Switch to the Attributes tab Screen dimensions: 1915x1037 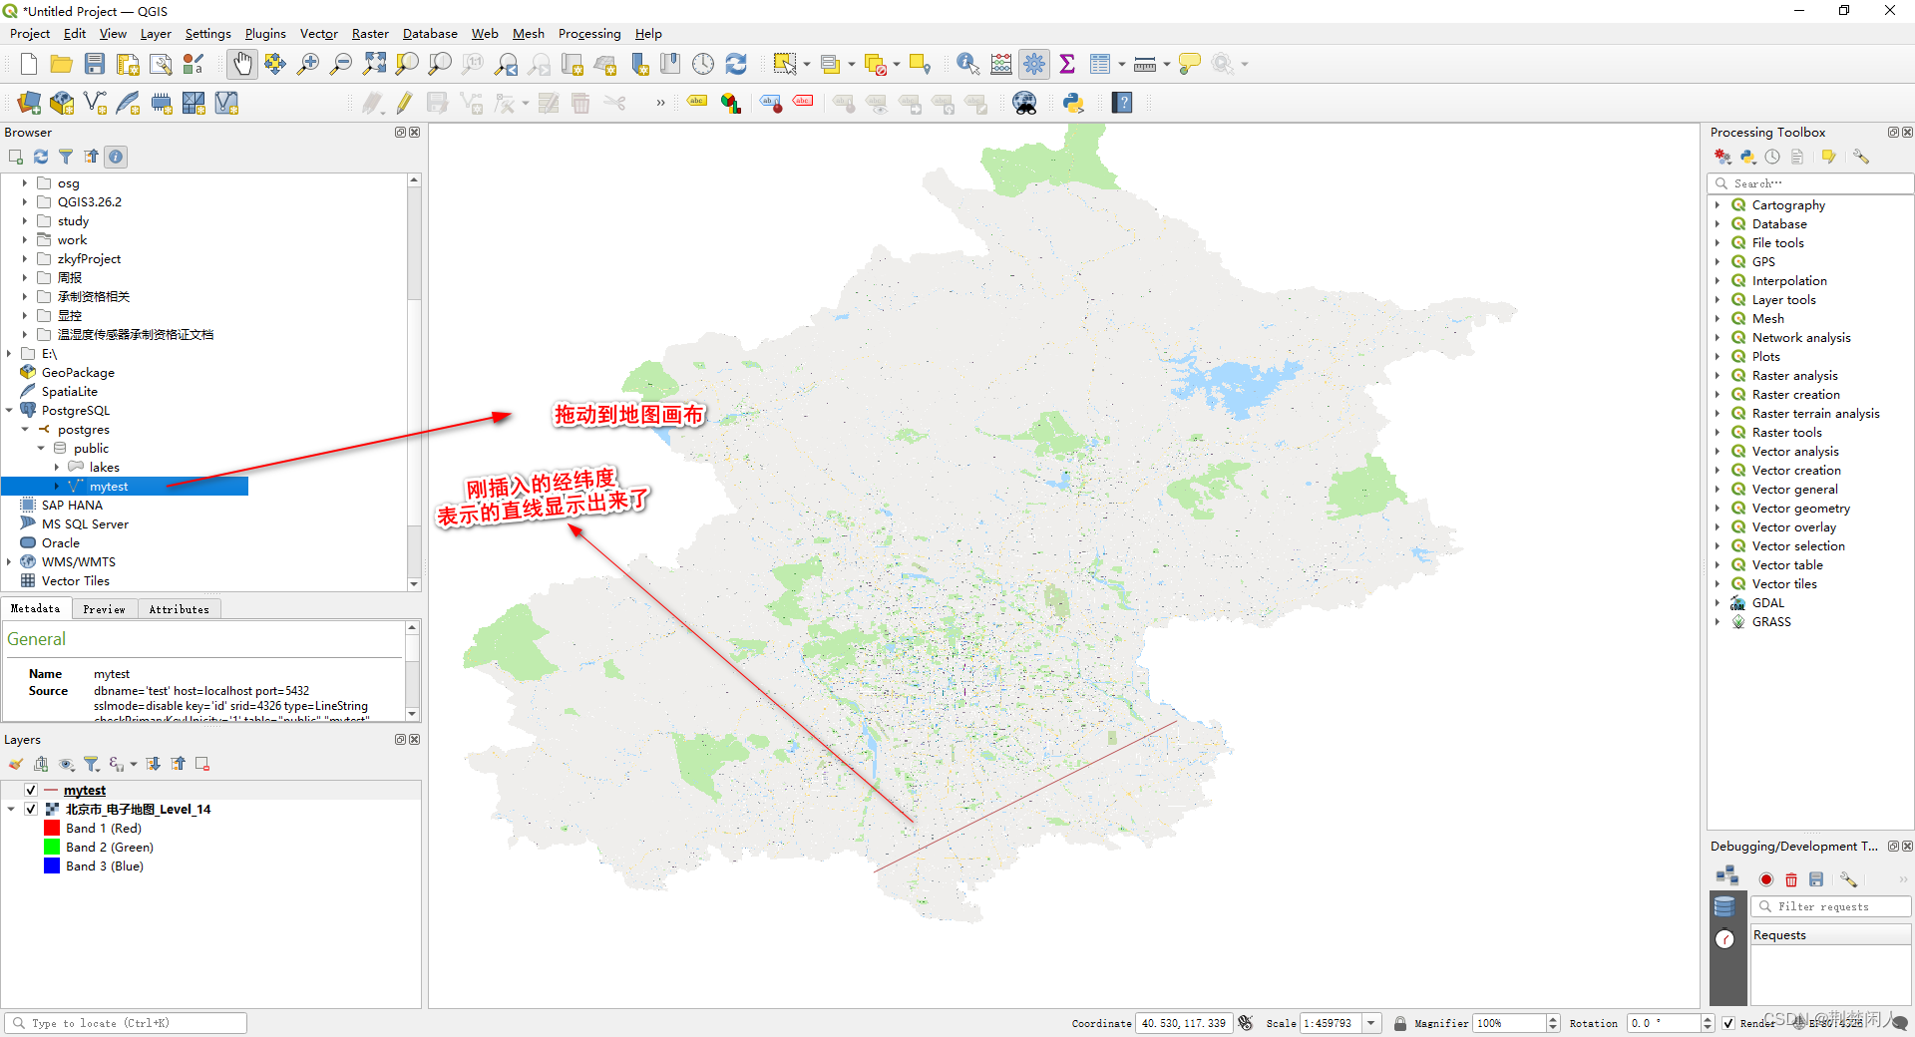point(179,608)
